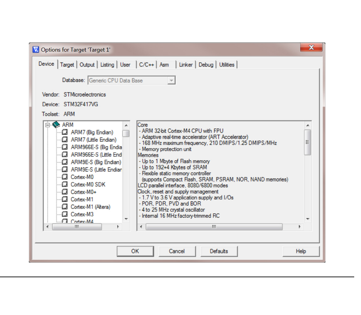The width and height of the screenshot is (361, 315).
Task: Open the C/C++ tab
Action: pos(147,65)
